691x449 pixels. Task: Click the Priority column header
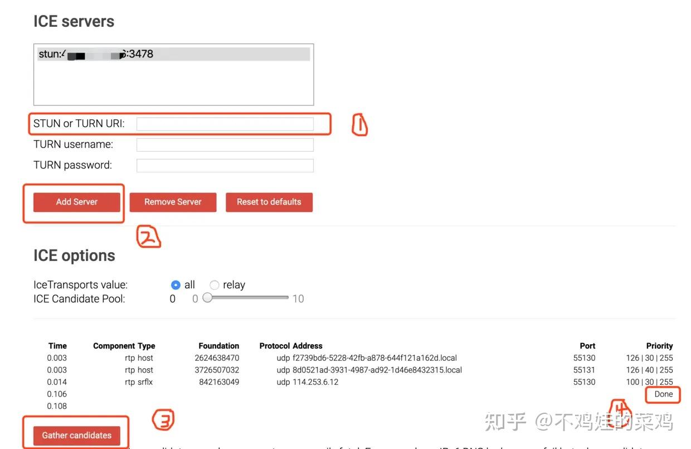(x=660, y=345)
